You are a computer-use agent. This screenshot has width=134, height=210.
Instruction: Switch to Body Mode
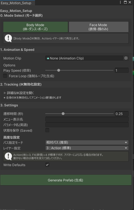coord(36,27)
